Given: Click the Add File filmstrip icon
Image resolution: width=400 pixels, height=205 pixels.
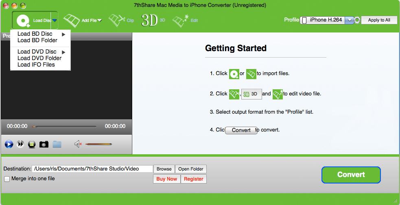Looking at the screenshot, I should [x=72, y=20].
